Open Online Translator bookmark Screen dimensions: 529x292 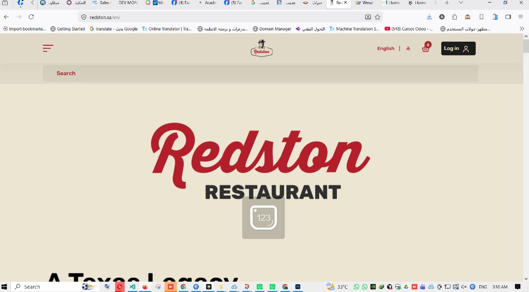[x=167, y=29]
